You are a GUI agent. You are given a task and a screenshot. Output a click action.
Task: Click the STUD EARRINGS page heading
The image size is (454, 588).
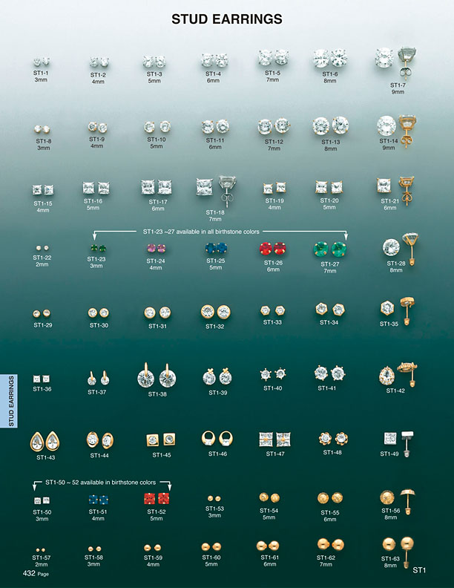click(226, 19)
